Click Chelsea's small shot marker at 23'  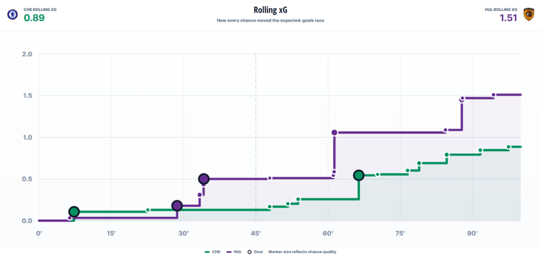[148, 210]
